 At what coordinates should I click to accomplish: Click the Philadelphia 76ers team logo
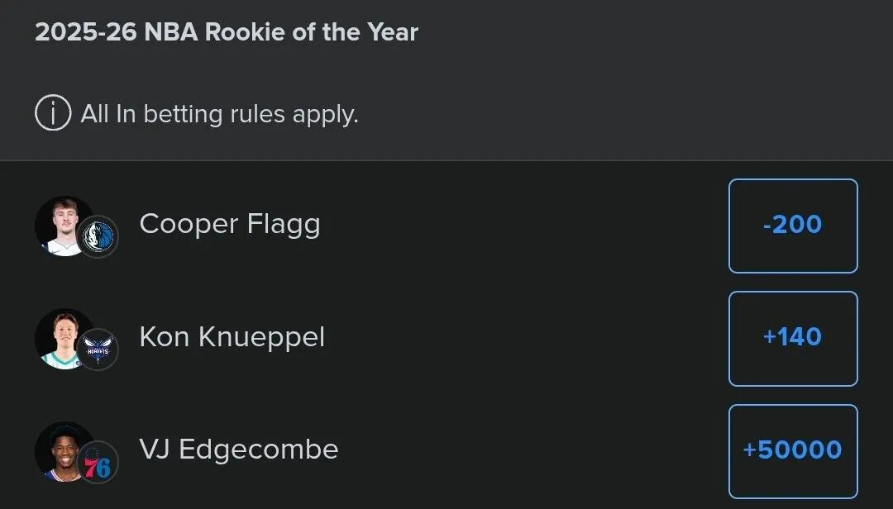pos(98,464)
